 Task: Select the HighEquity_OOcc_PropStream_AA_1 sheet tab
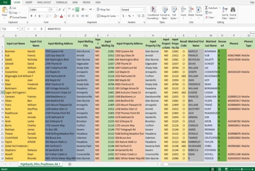pyautogui.click(x=40, y=164)
